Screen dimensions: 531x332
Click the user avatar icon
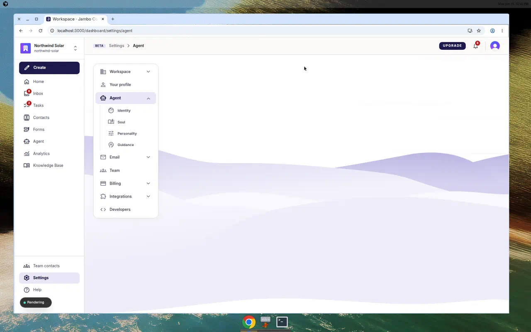point(495,46)
